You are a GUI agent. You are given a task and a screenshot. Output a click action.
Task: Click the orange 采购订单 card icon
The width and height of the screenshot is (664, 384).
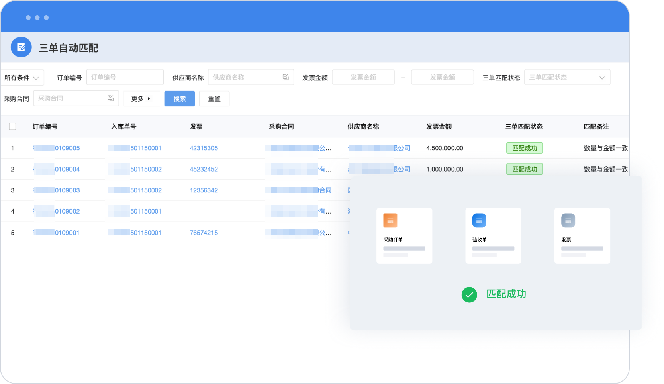point(390,221)
